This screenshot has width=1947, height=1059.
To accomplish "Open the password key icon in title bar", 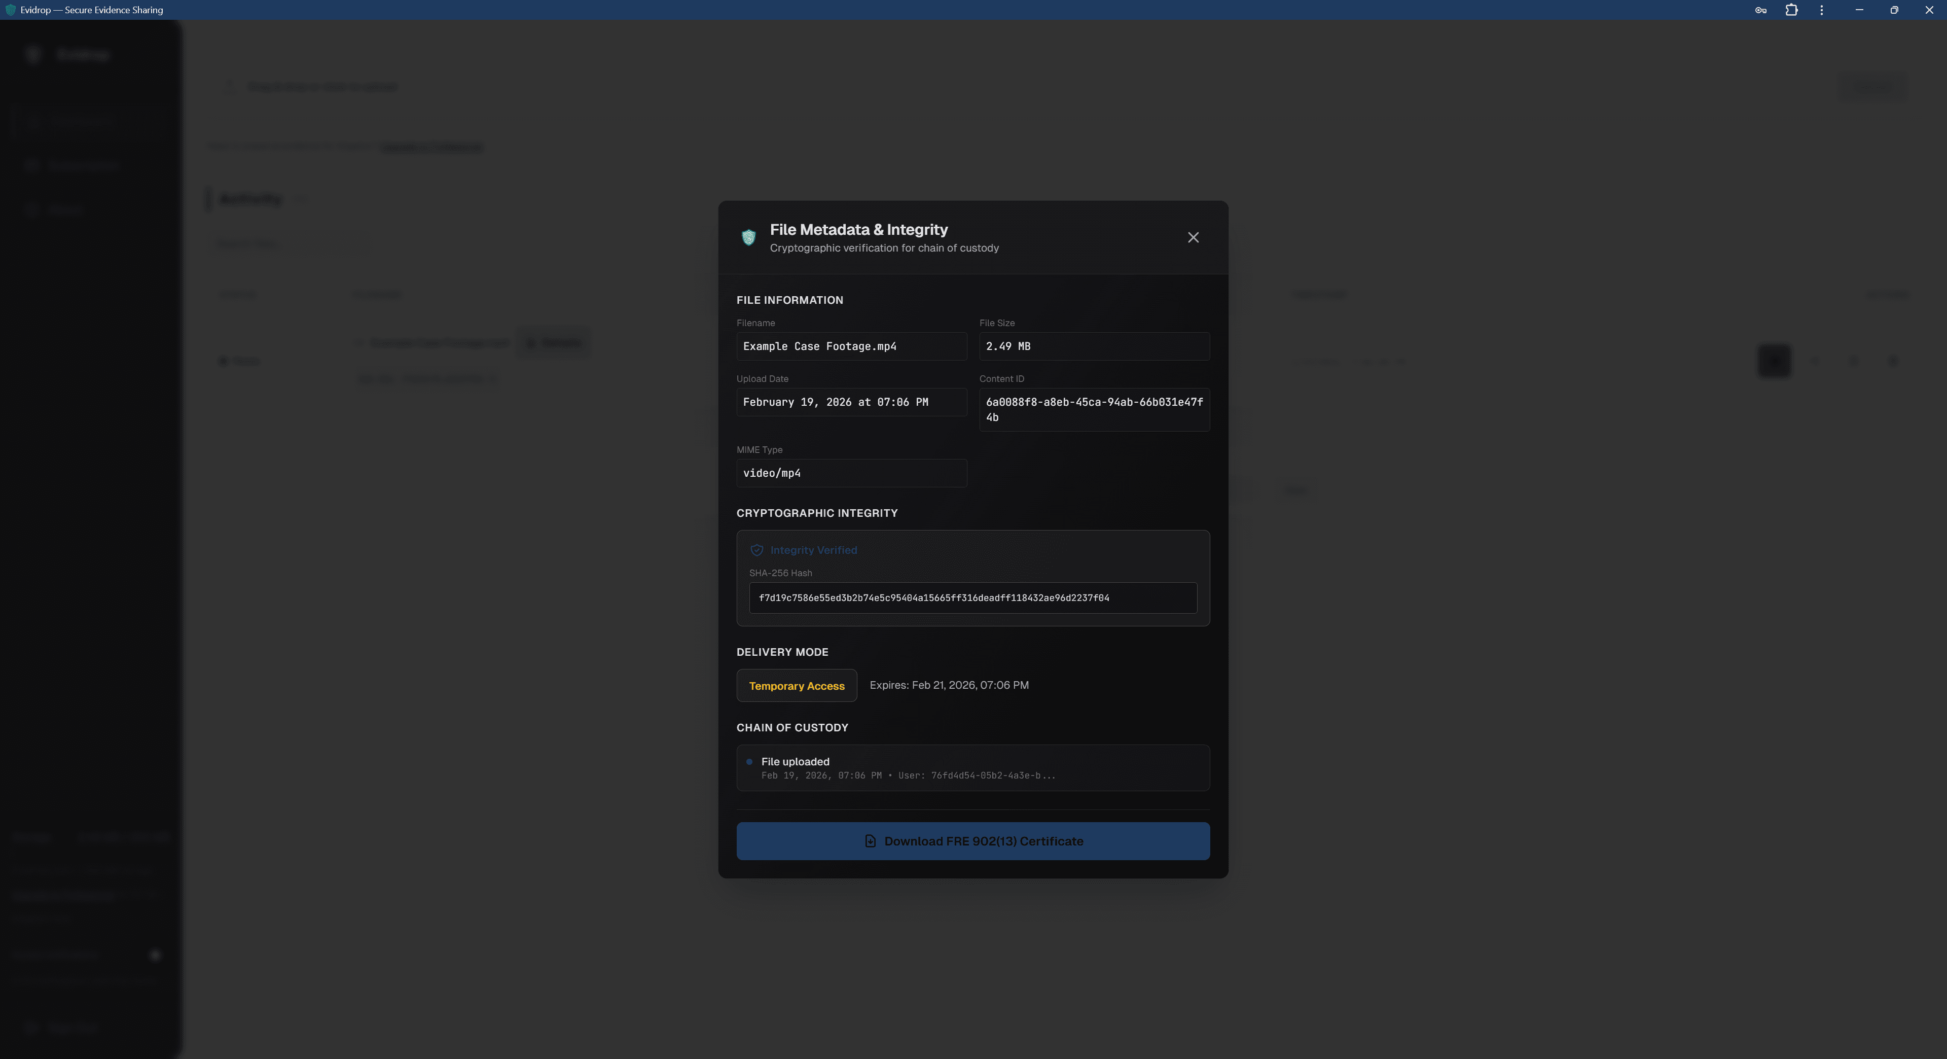I will coord(1760,10).
